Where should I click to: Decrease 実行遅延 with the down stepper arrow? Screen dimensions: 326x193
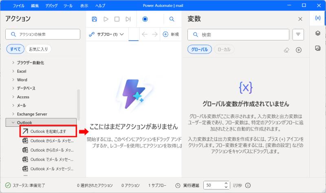click(x=227, y=187)
